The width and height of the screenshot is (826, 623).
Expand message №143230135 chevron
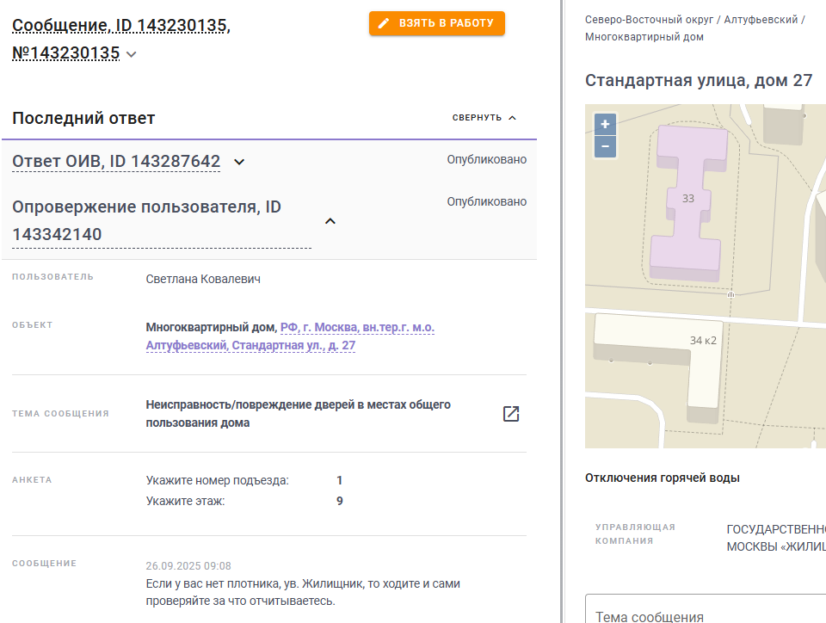pos(132,54)
